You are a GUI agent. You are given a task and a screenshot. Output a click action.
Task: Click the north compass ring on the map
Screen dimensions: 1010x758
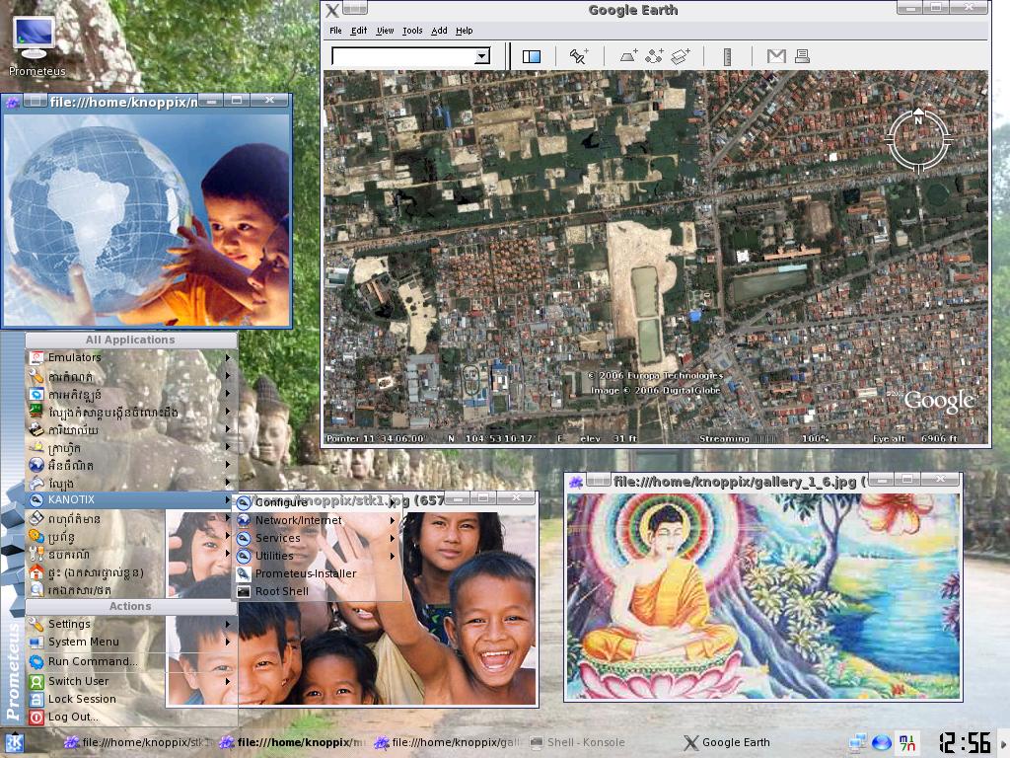pyautogui.click(x=918, y=140)
